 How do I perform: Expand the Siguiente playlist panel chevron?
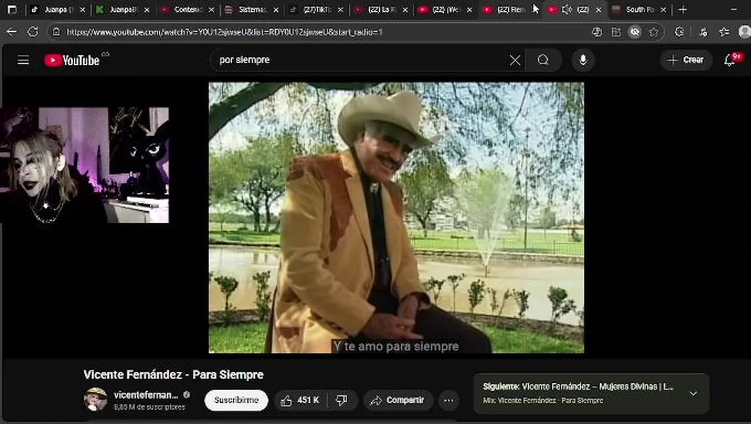pyautogui.click(x=693, y=393)
